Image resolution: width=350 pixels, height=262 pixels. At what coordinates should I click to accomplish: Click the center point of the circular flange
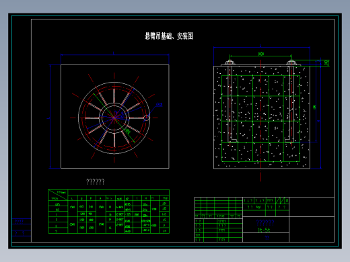tap(114, 118)
